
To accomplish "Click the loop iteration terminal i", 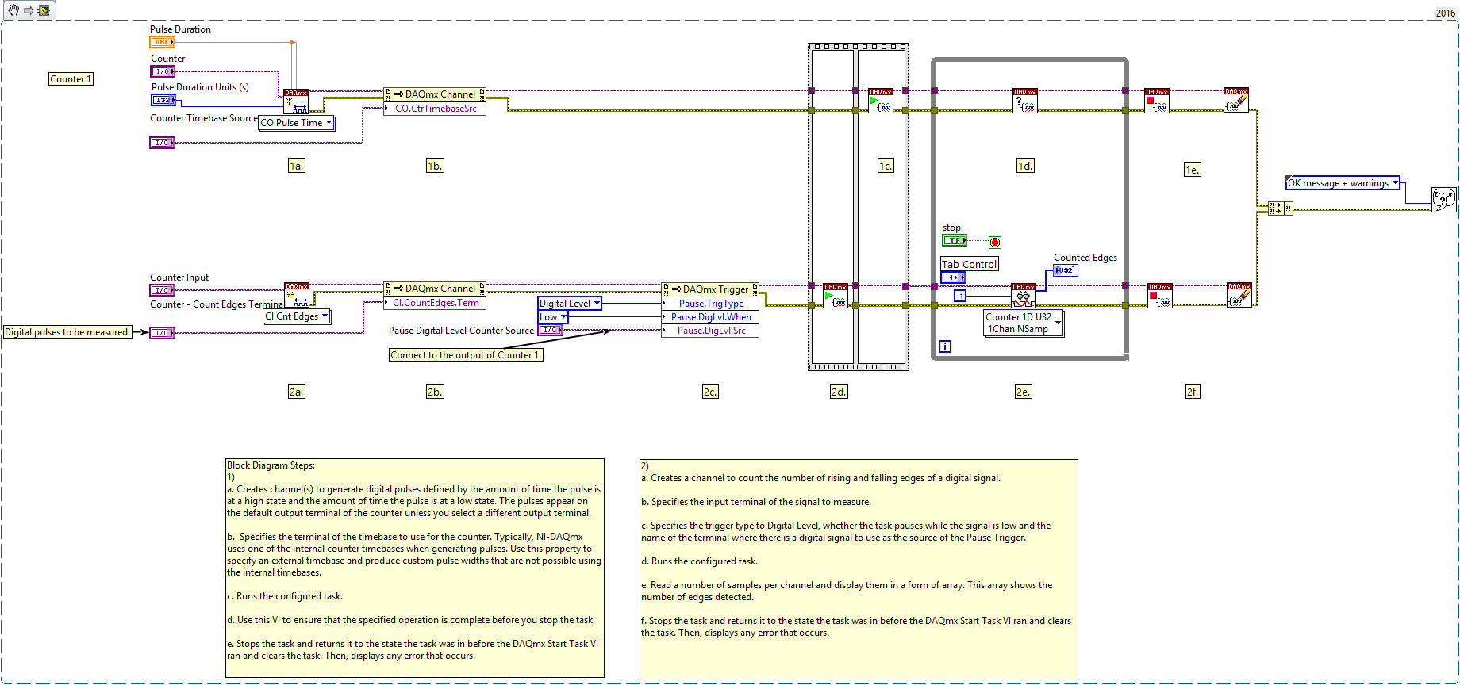I will 944,346.
